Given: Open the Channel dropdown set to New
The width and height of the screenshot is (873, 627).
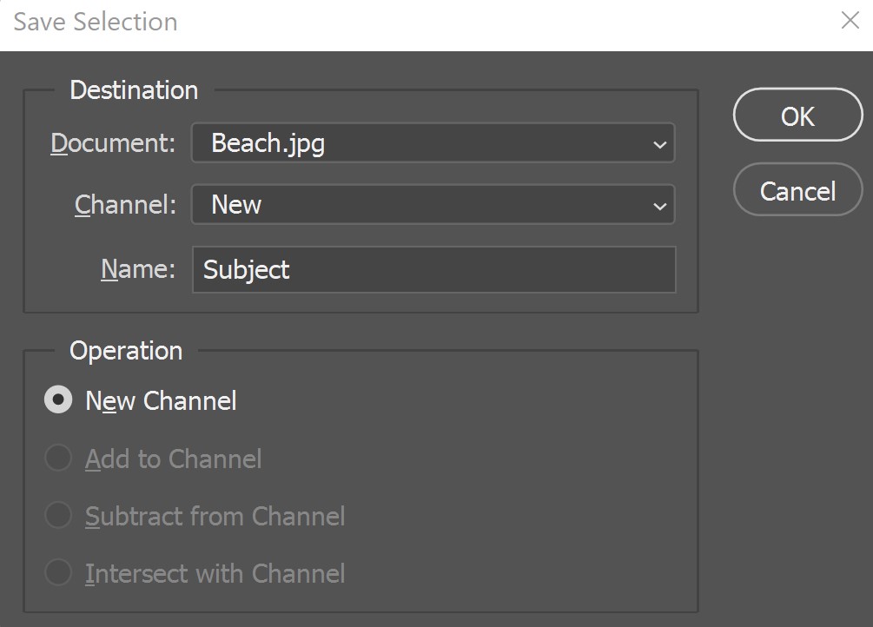Looking at the screenshot, I should pyautogui.click(x=433, y=204).
